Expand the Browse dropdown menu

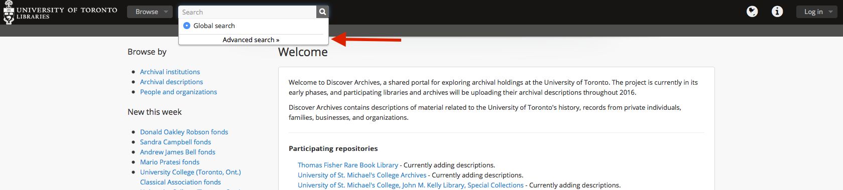pos(150,12)
